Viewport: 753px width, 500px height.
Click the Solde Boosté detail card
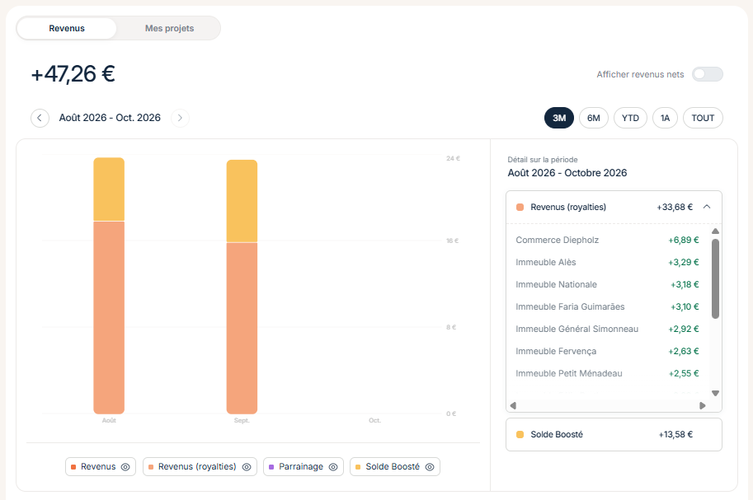(614, 434)
